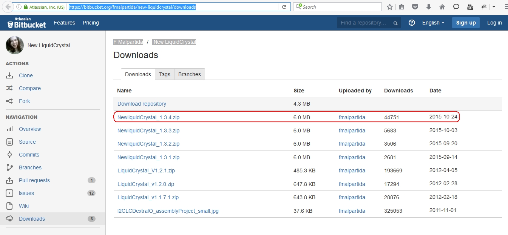508x235 pixels.
Task: Click the Source document icon
Action: pos(10,142)
